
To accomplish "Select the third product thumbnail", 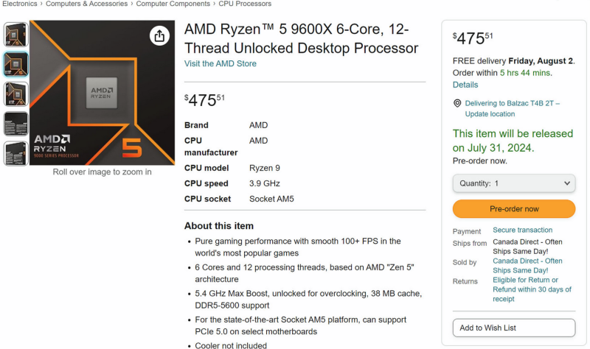I will pos(15,94).
